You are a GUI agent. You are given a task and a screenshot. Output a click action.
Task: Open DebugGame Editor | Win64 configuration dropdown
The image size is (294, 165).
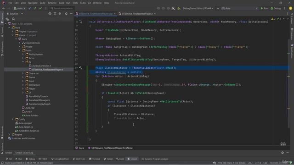(198, 8)
